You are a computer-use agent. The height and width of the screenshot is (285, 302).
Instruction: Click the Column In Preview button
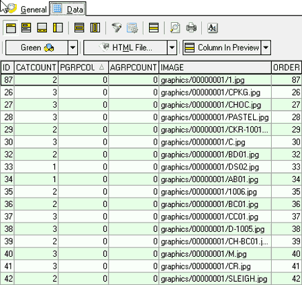[x=222, y=48]
